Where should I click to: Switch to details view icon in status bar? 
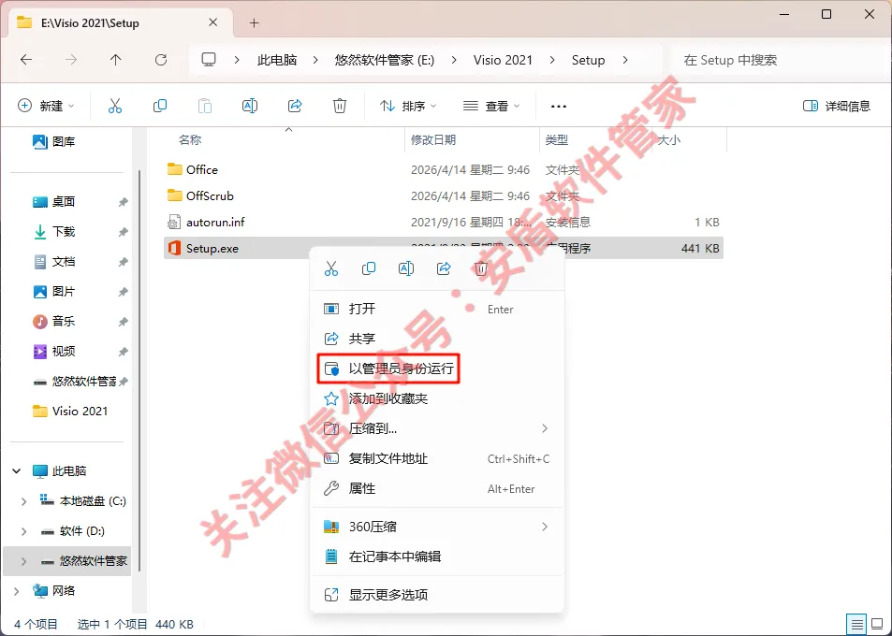coord(856,624)
